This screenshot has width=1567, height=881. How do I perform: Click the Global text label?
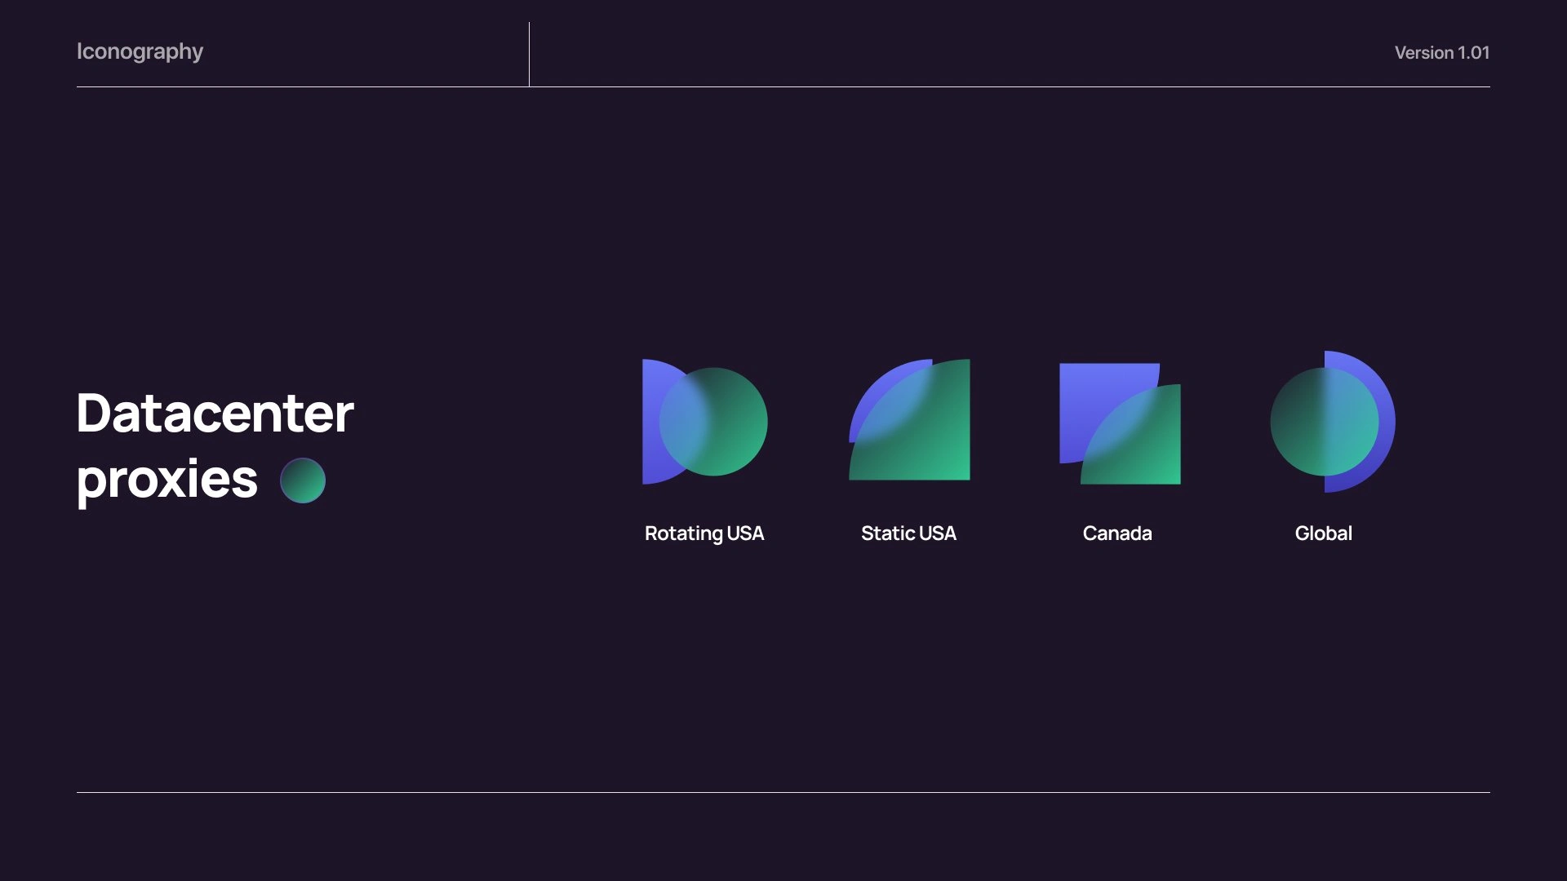(x=1323, y=533)
